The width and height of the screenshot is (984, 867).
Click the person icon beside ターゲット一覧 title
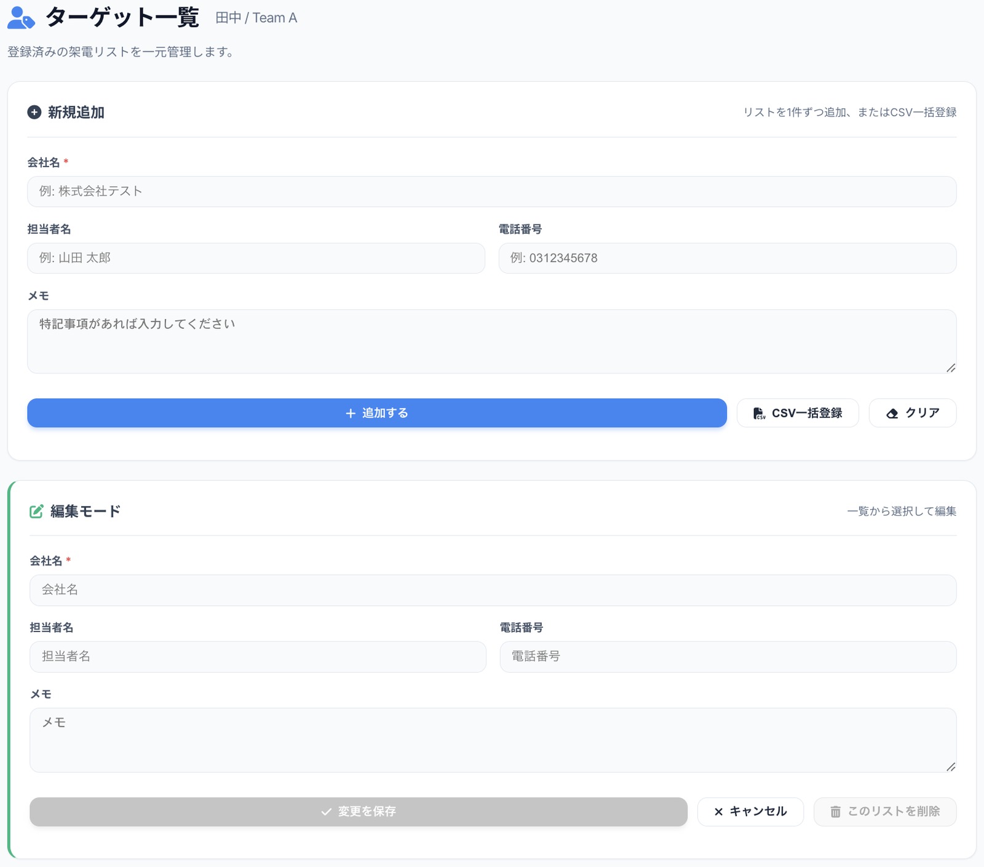[x=20, y=17]
